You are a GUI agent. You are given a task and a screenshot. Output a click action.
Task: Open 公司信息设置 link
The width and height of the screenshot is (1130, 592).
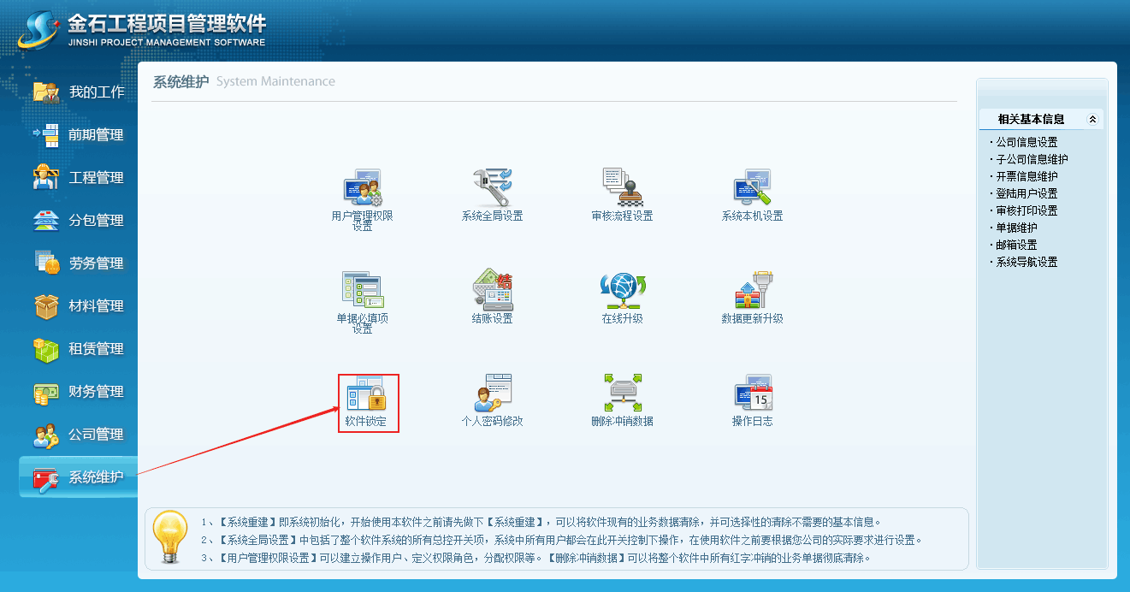coord(1026,142)
